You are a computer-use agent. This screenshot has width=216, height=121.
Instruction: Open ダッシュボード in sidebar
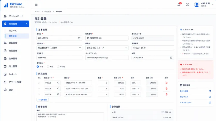[x=16, y=16]
